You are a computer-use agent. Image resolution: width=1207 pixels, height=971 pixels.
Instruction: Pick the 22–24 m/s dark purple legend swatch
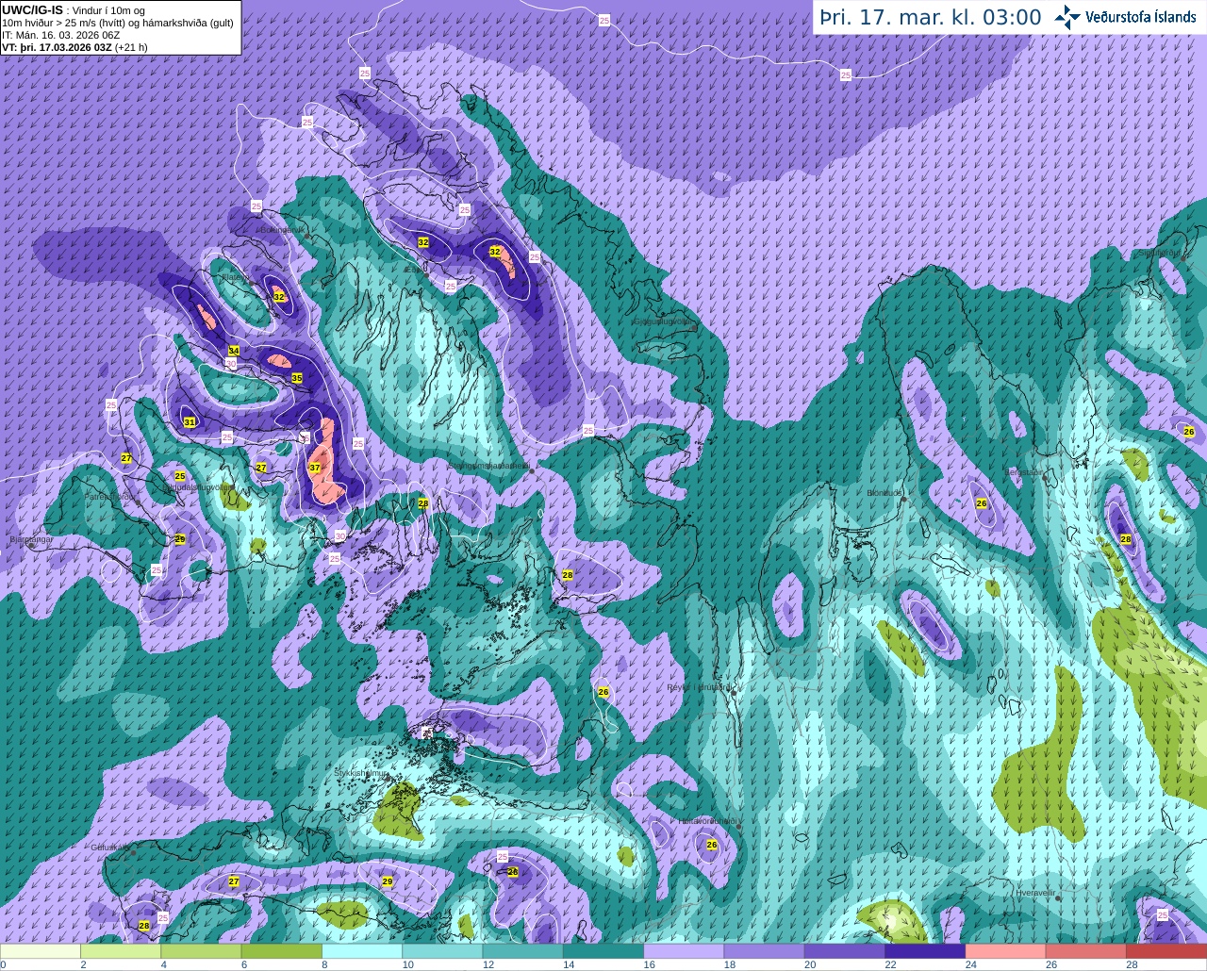[x=925, y=950]
